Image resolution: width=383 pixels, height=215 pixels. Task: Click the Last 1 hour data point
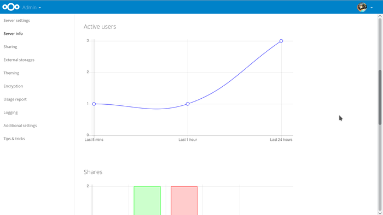click(188, 104)
